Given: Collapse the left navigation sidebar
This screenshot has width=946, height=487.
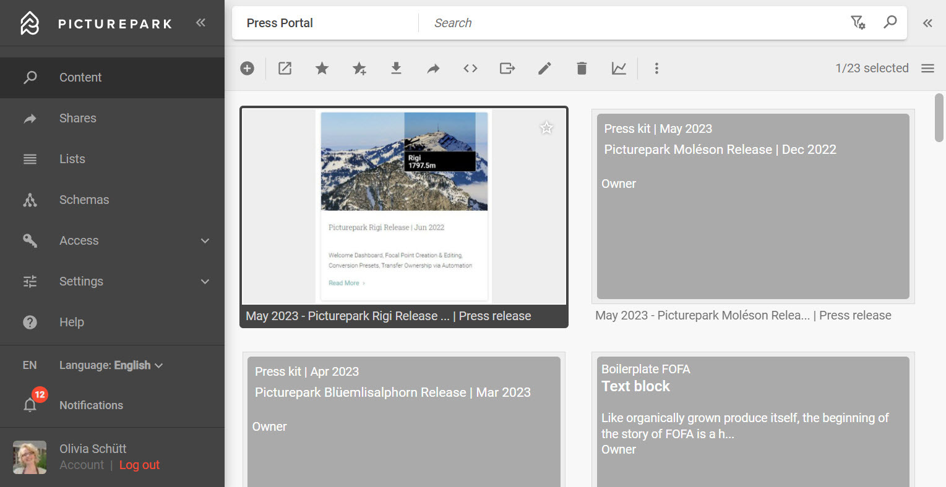Looking at the screenshot, I should coord(200,23).
